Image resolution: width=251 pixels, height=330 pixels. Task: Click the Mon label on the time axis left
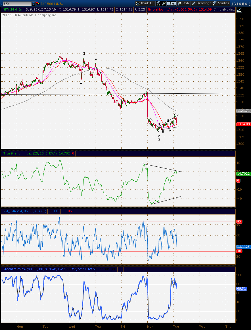tap(20, 327)
